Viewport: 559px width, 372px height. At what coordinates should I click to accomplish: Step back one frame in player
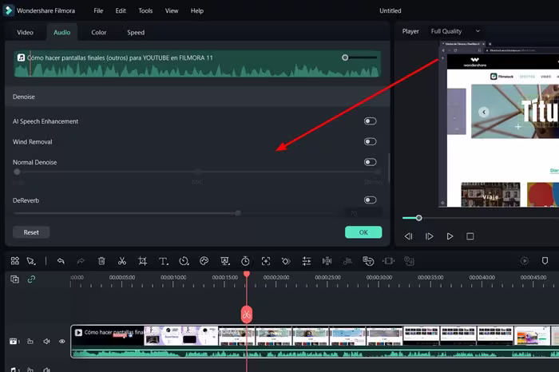(409, 236)
